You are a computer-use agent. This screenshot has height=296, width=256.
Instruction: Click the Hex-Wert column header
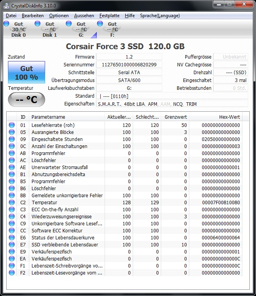pyautogui.click(x=216, y=117)
